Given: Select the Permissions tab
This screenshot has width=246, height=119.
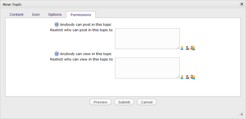Looking at the screenshot, I should click(x=81, y=15).
